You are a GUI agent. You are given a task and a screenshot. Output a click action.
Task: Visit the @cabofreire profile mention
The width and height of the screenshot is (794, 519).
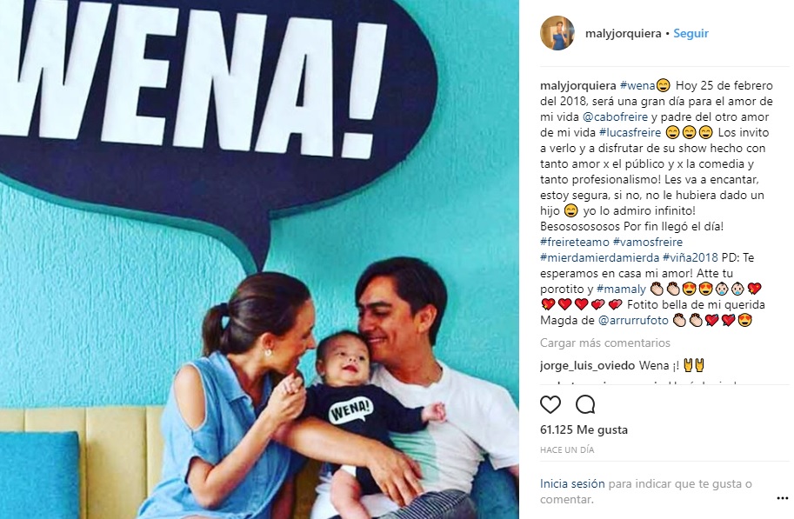click(x=615, y=116)
